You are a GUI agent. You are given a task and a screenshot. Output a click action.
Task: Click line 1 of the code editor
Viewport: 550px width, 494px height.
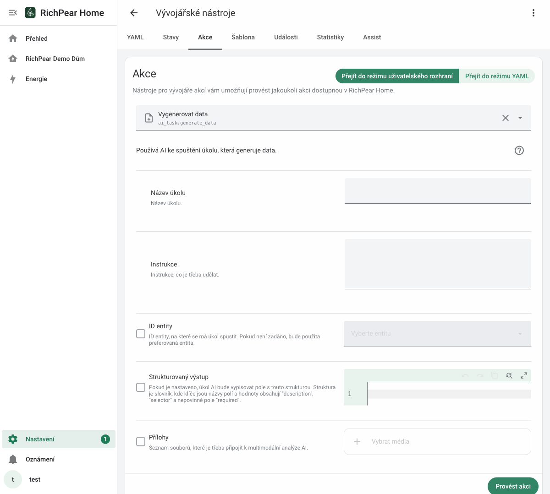tap(449, 394)
